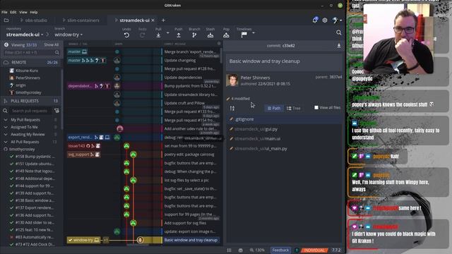This screenshot has height=254, width=452.
Task: Create a branch with the Branch icon
Action: [x=194, y=35]
